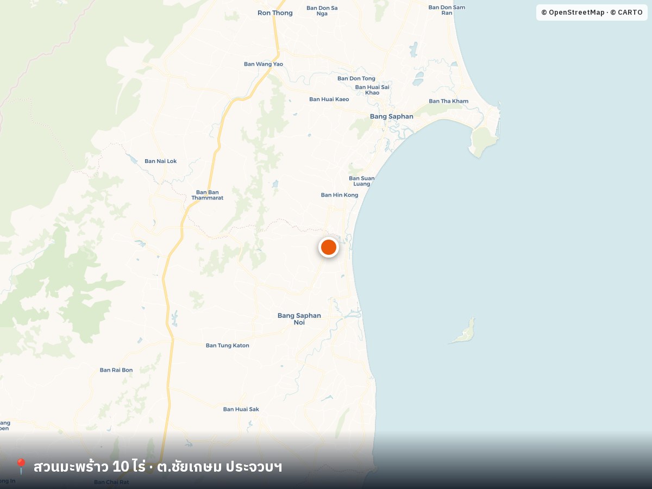This screenshot has height=489, width=652.
Task: Click the Ban Hin Kong label
Action: (x=340, y=195)
